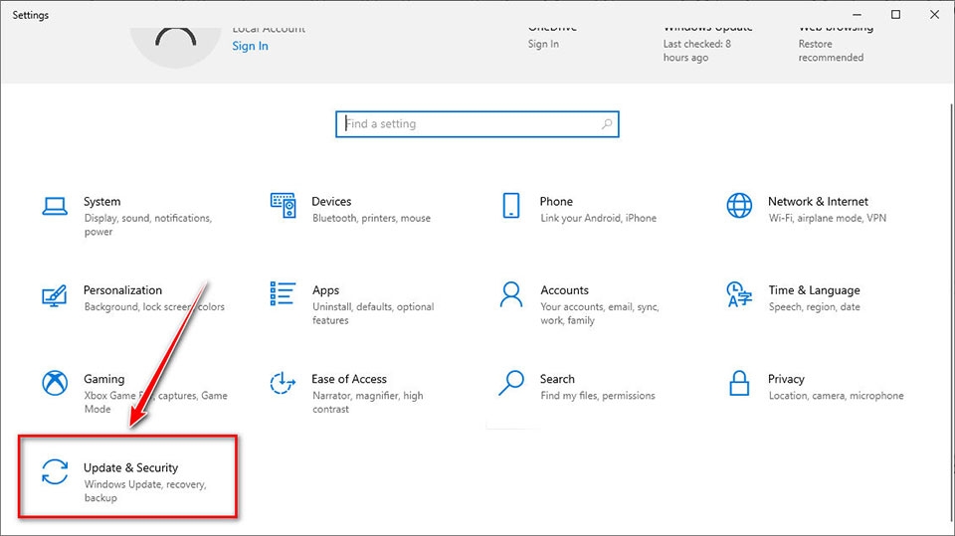This screenshot has width=955, height=536.
Task: Click 'Speech, region, date' description
Action: 815,307
